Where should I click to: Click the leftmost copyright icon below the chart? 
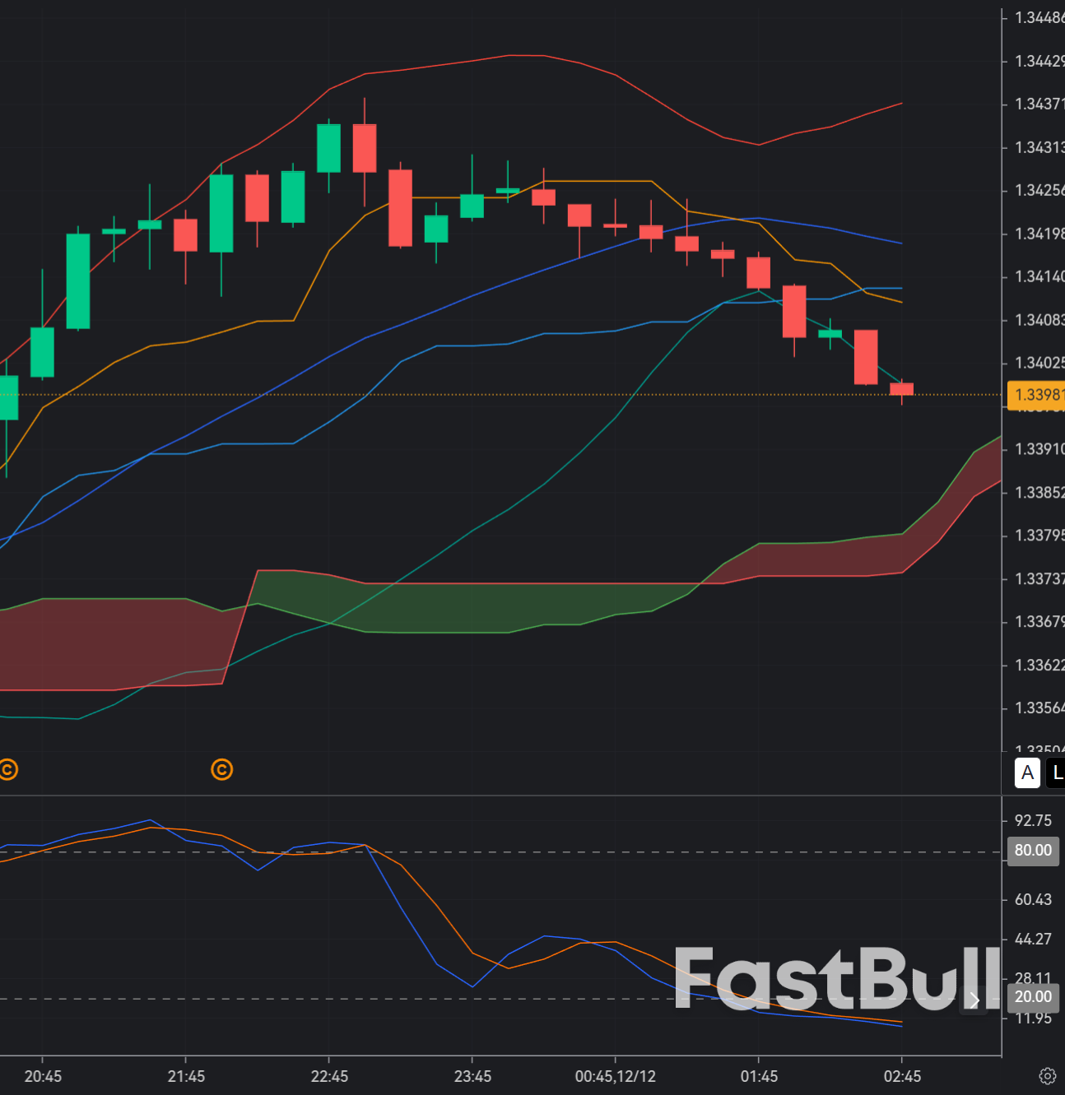(8, 770)
